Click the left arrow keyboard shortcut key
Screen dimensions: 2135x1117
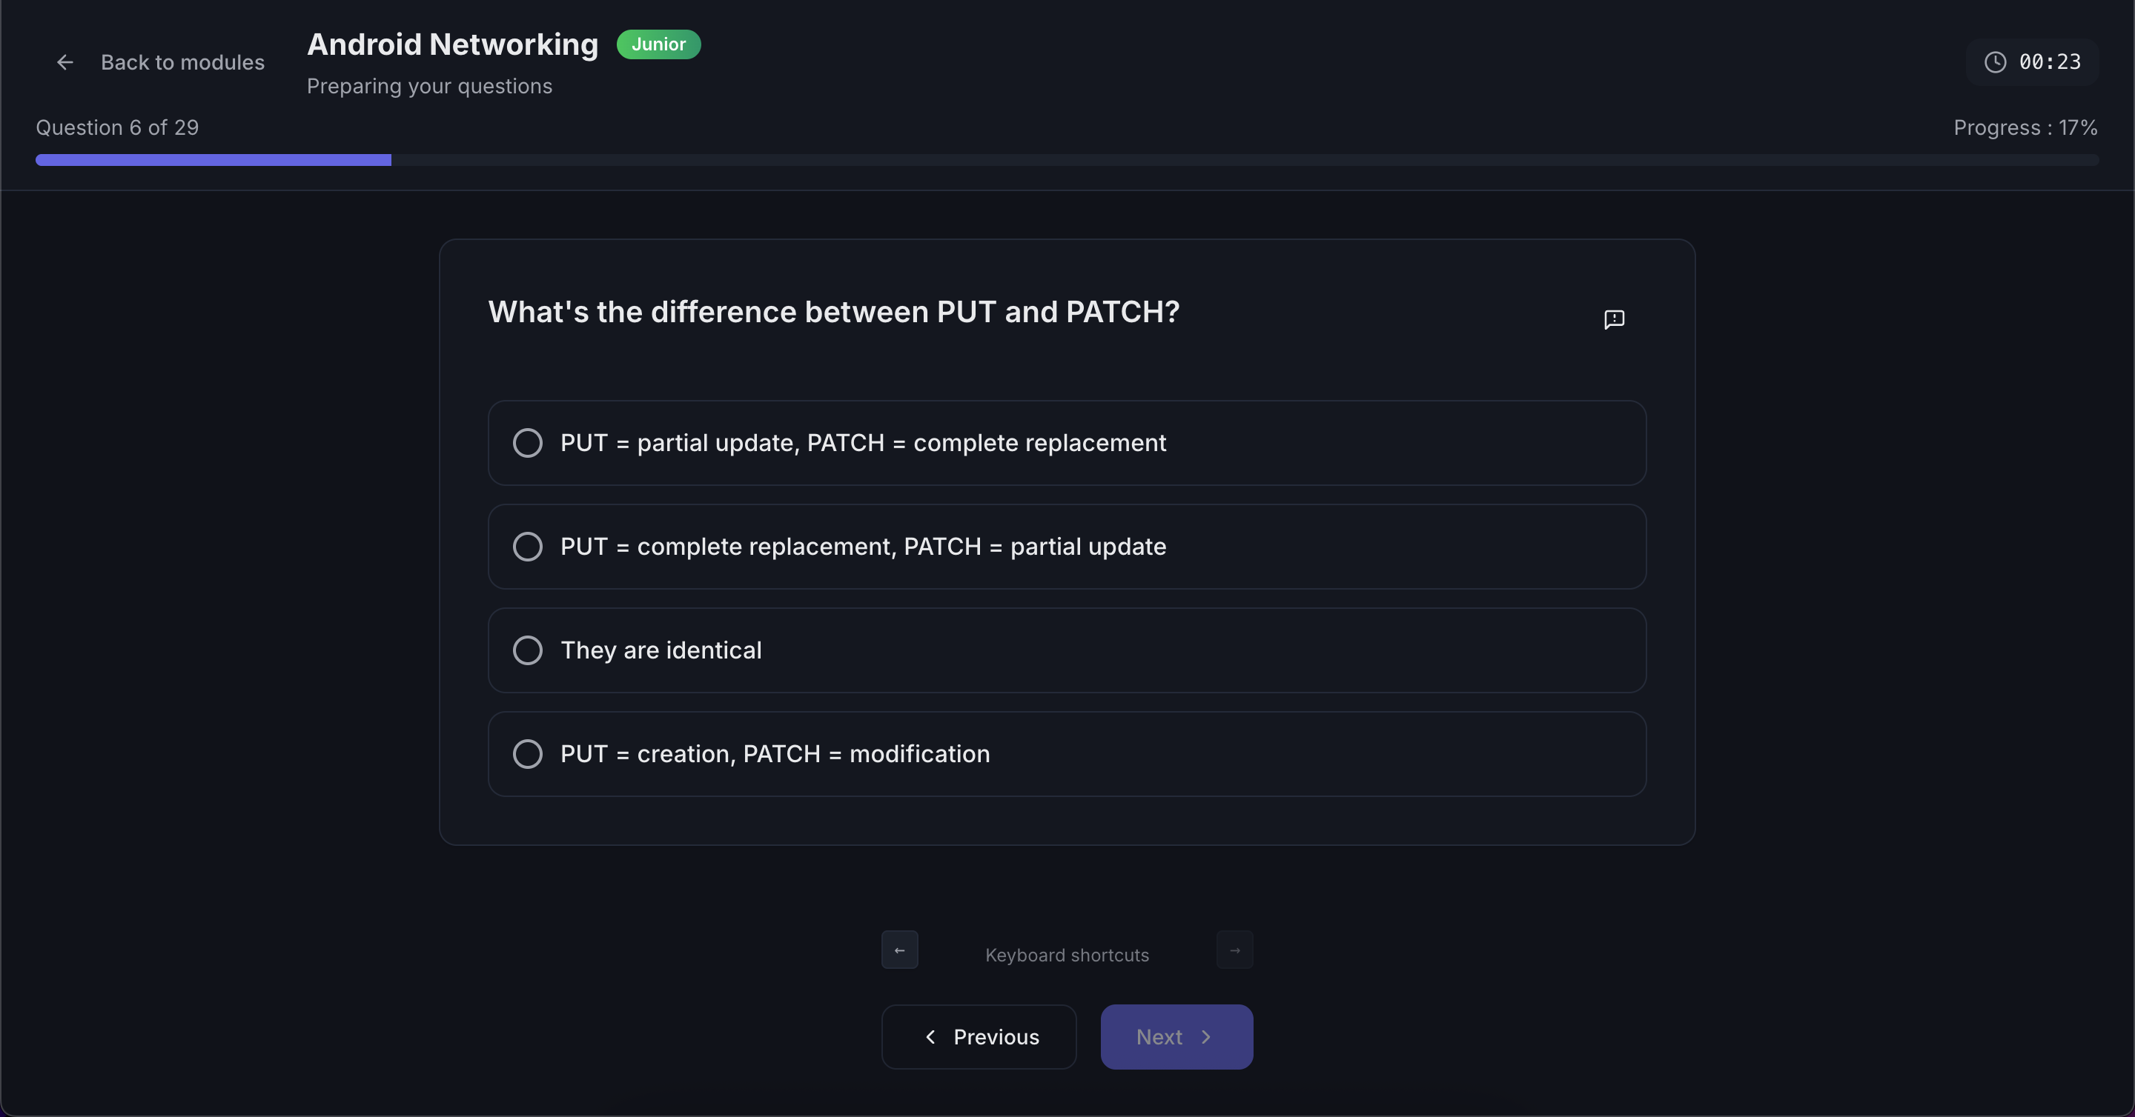click(900, 950)
